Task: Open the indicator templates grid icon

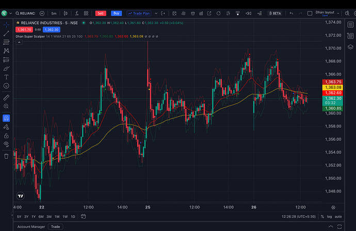Action: click(86, 13)
